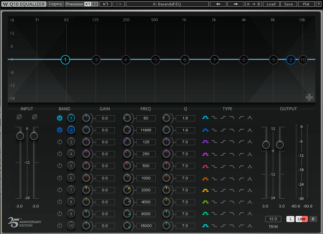
Task: Disable band 1 with its power button
Action: (59, 118)
